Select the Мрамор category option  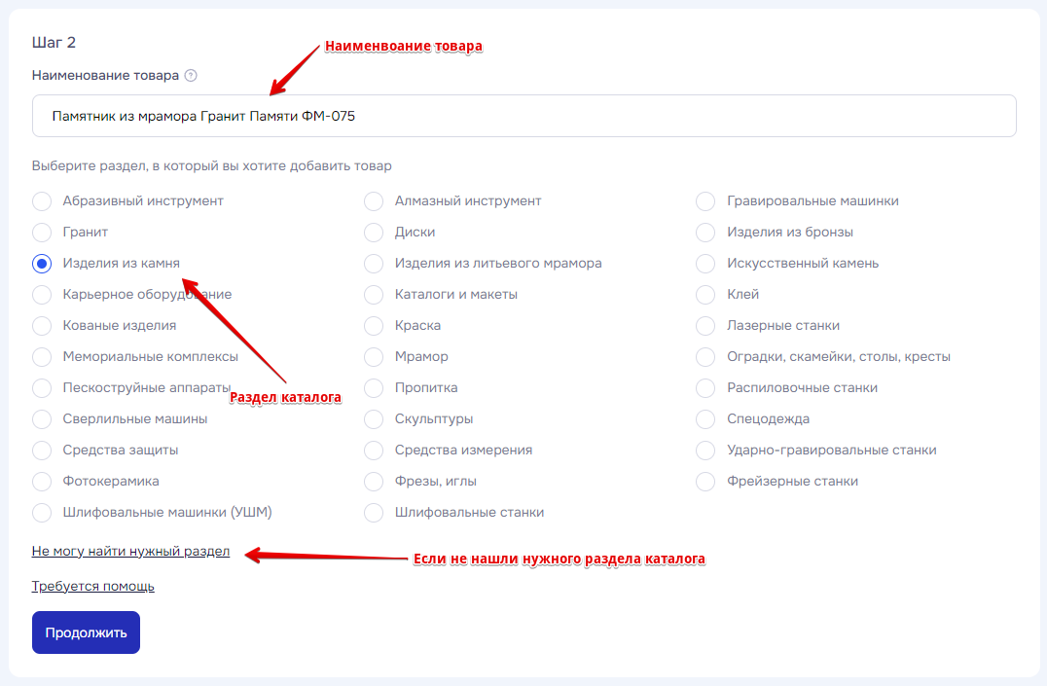[374, 357]
